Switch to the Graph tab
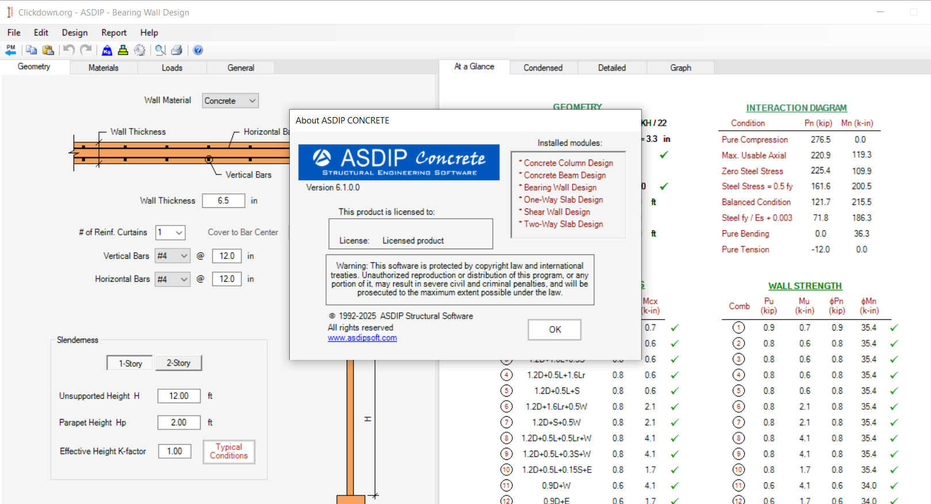The height and width of the screenshot is (504, 931). pos(681,68)
